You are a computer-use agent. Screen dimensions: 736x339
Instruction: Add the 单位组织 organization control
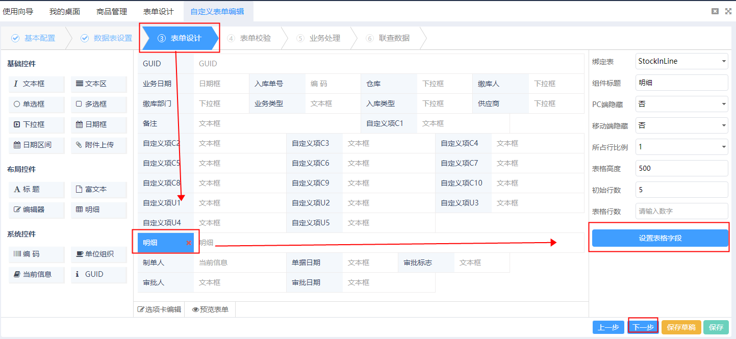[99, 254]
